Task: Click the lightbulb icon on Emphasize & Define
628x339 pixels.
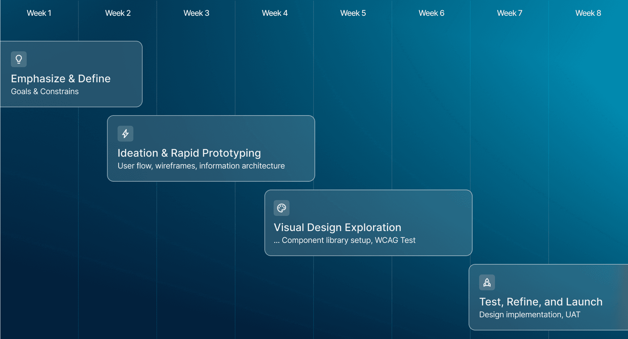Action: 19,59
